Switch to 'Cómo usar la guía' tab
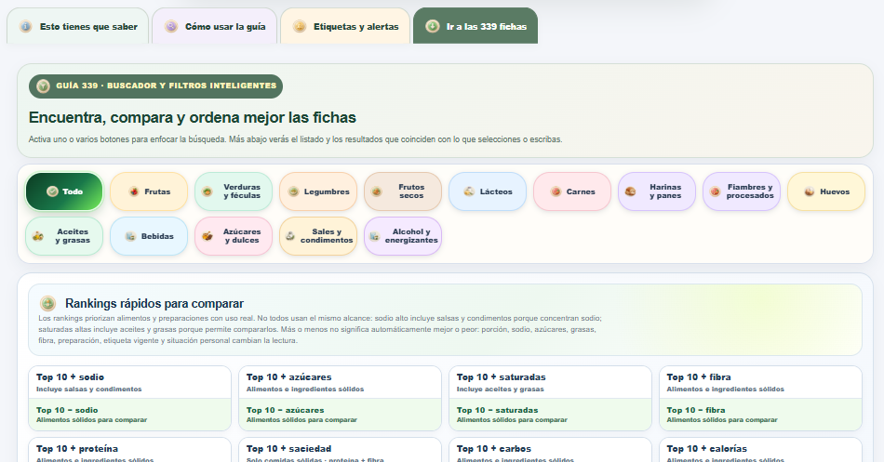Viewport: 884px width, 462px height. pos(215,26)
